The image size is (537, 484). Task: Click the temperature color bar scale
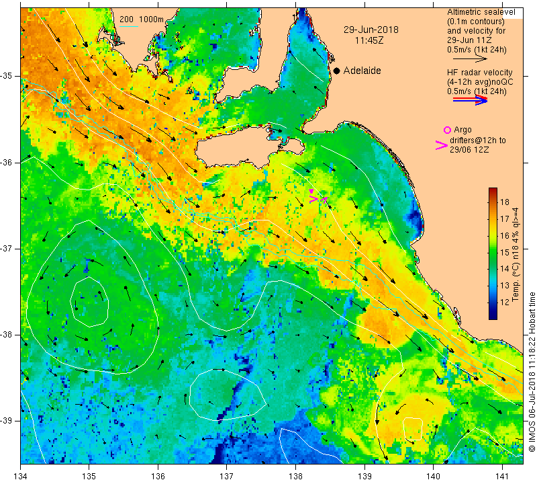pyautogui.click(x=493, y=253)
